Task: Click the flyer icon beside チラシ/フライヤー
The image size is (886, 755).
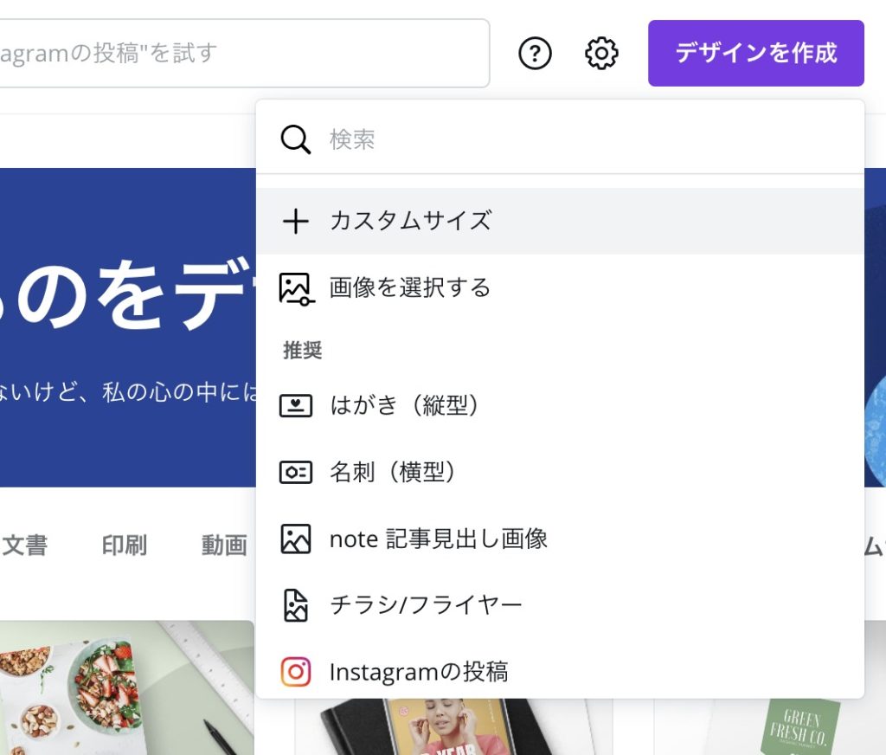Action: pyautogui.click(x=295, y=605)
